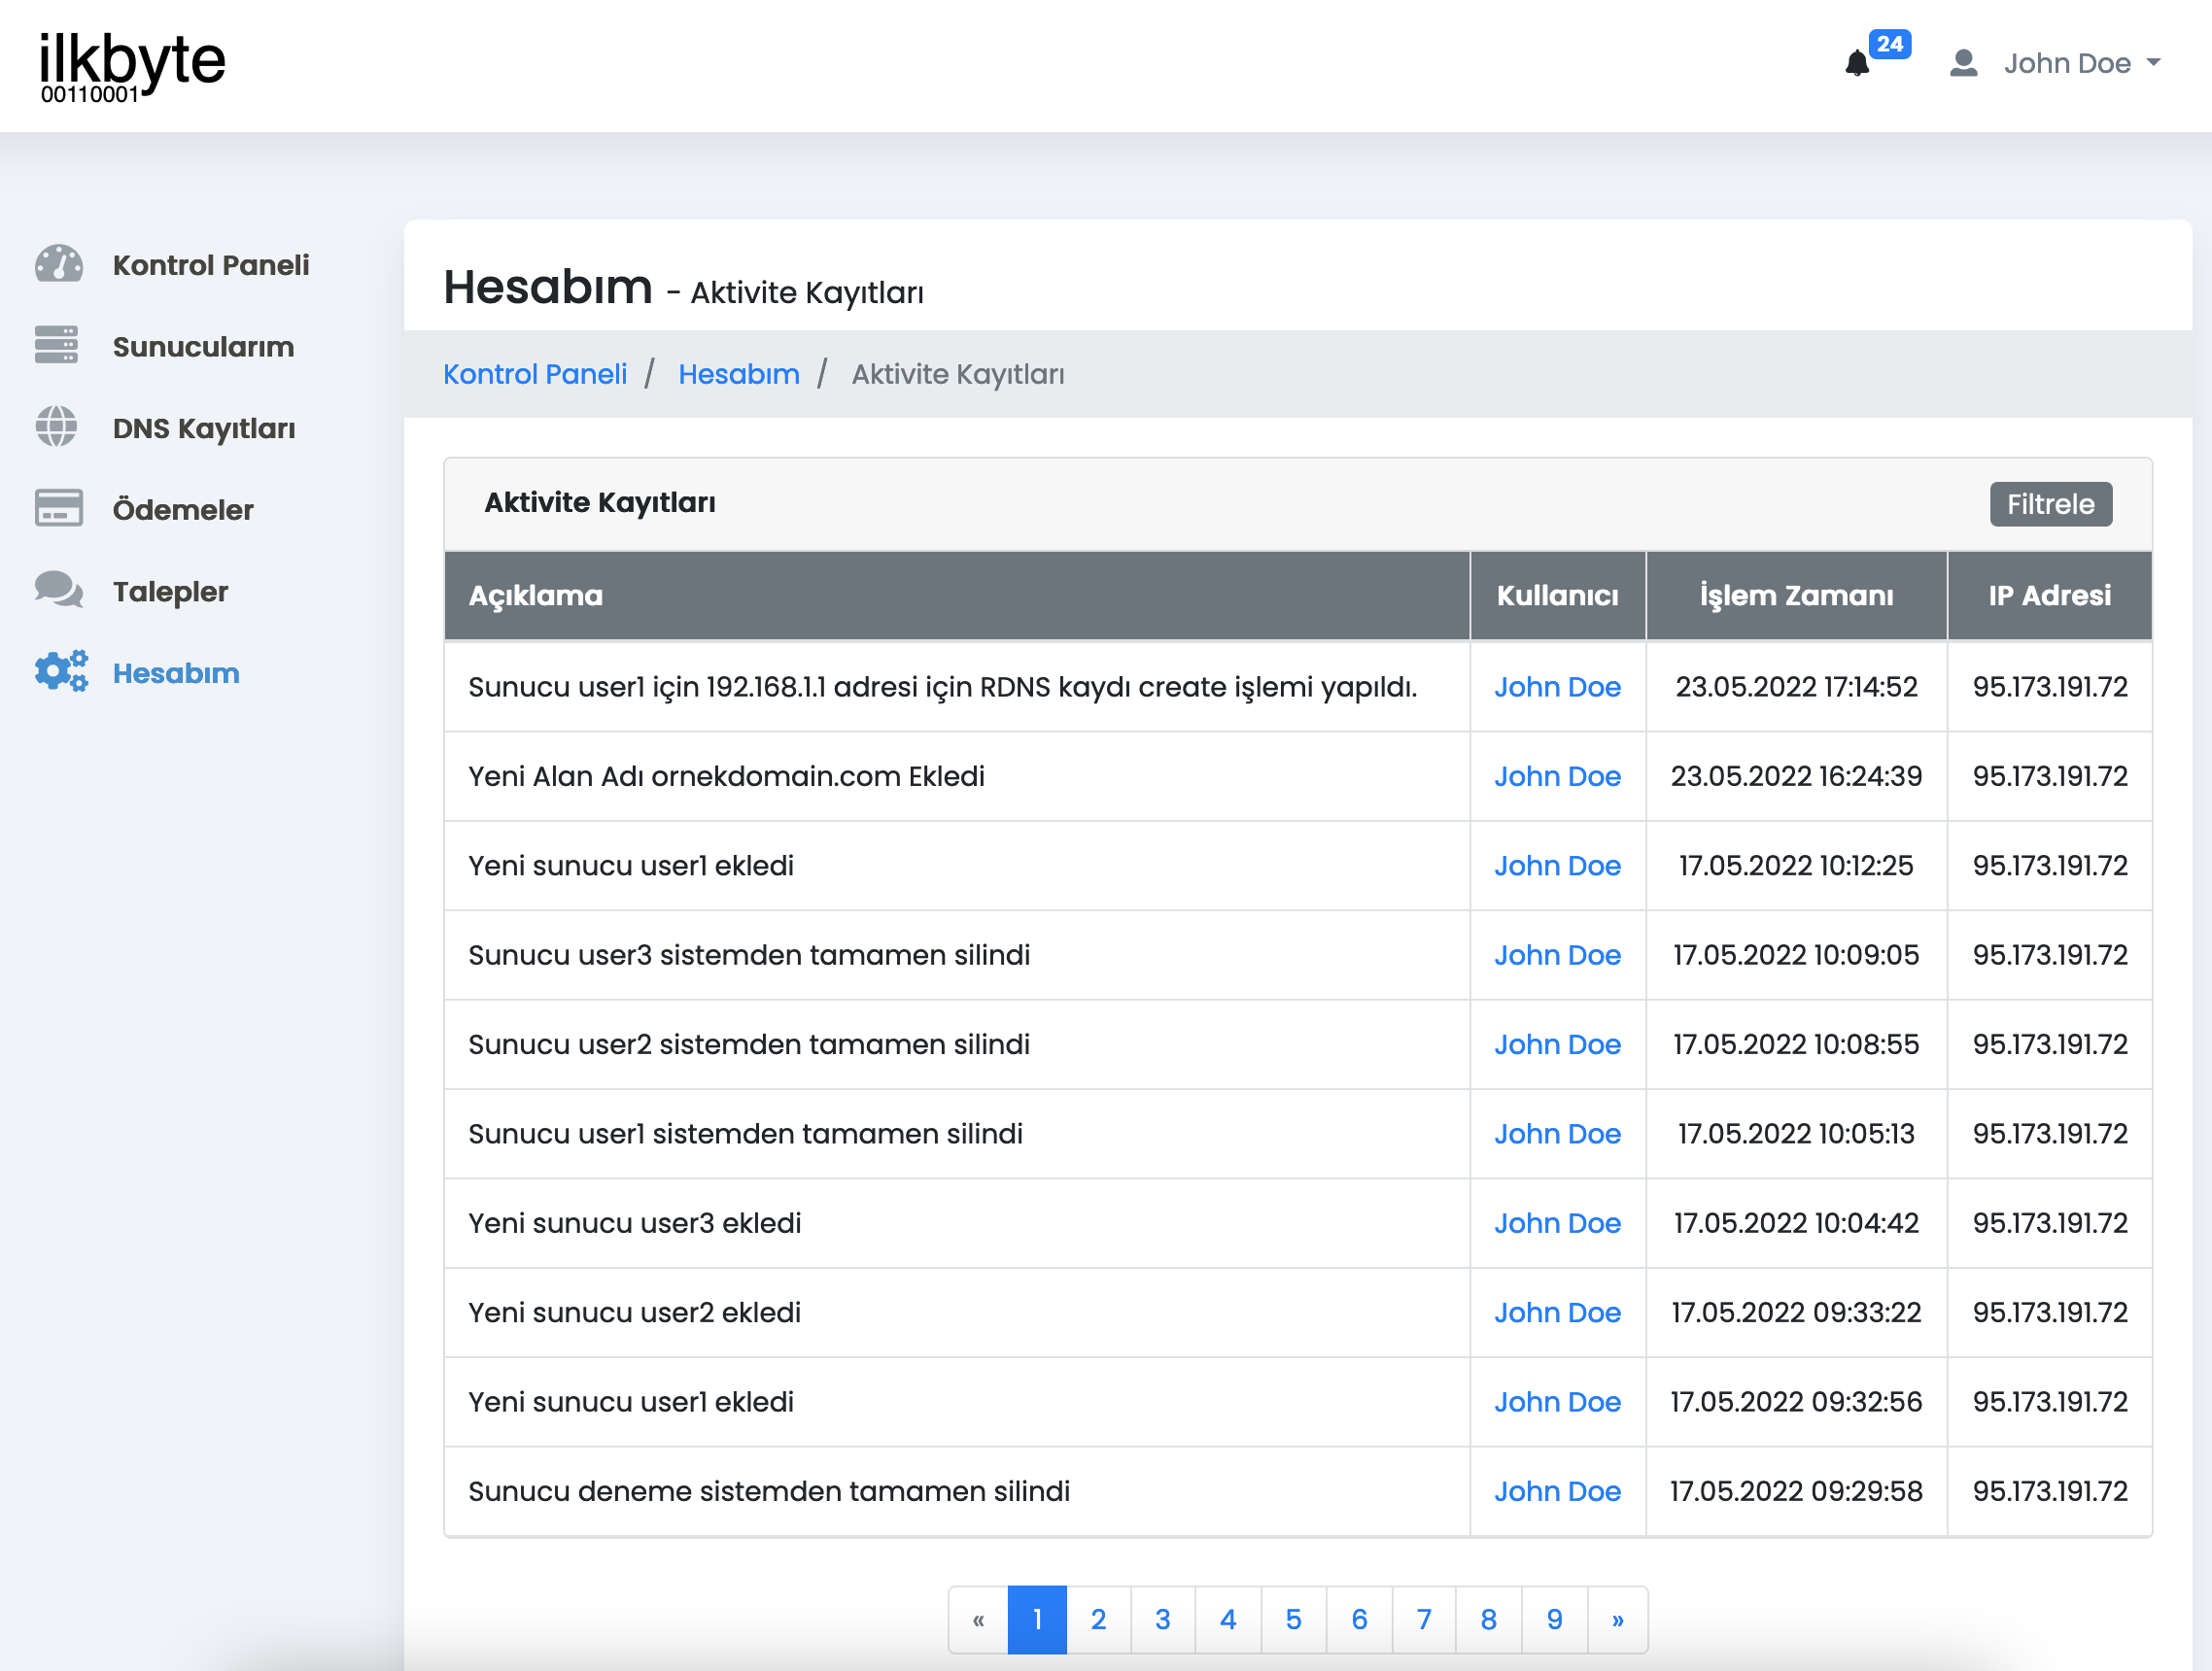Click text 'Sunucu user1 sistemden tamamen silindi'
The image size is (2212, 1671).
pyautogui.click(x=745, y=1135)
